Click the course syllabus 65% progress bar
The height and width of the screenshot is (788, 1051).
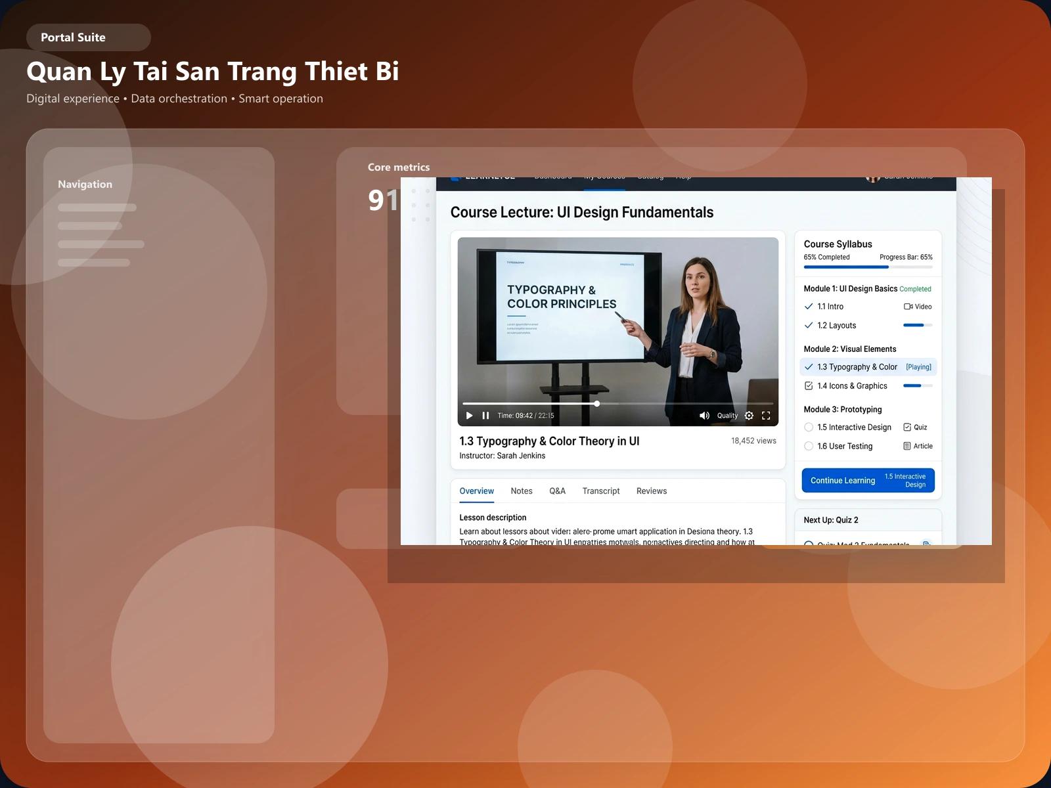(x=868, y=267)
